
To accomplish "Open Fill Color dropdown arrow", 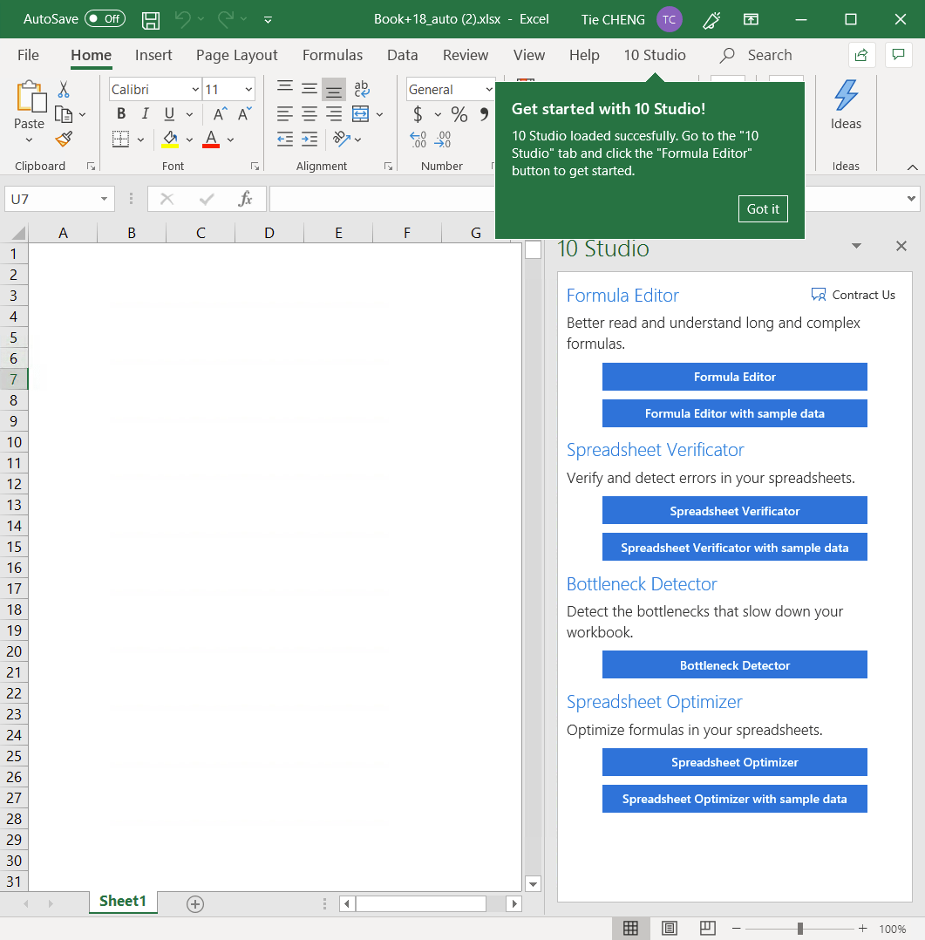I will (189, 140).
